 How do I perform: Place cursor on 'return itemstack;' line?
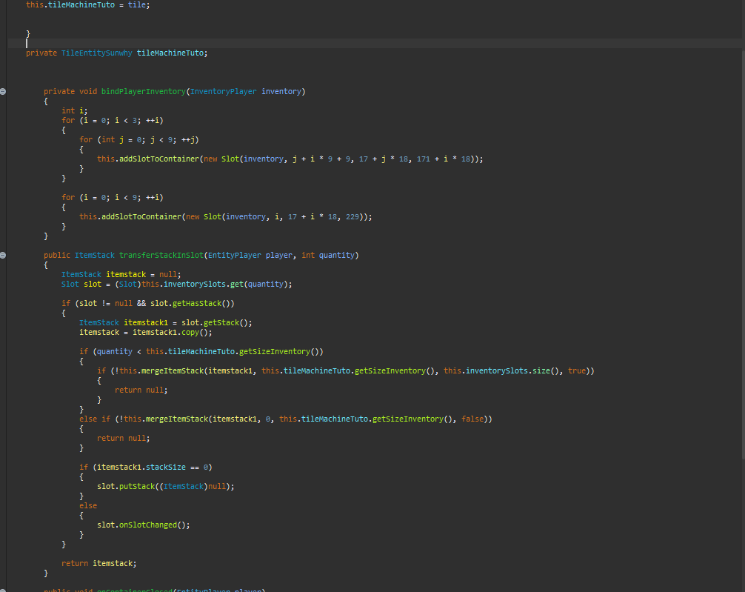[98, 563]
